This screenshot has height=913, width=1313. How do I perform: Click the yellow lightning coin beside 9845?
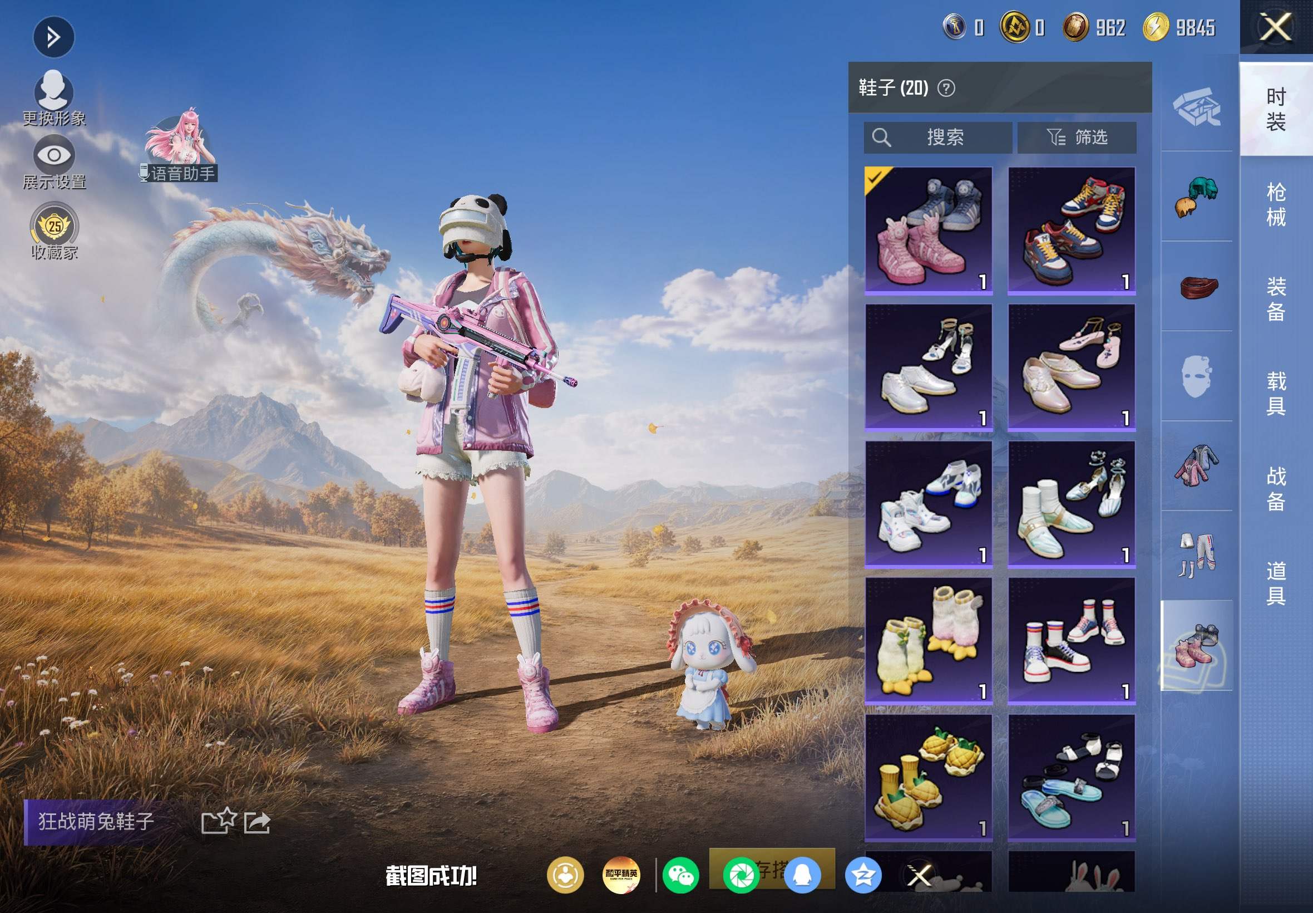point(1155,27)
